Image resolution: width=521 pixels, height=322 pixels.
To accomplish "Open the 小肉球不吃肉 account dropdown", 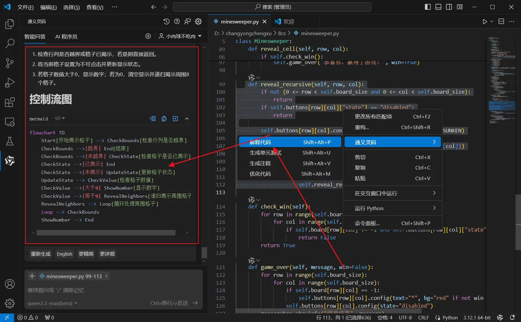I will [180, 36].
